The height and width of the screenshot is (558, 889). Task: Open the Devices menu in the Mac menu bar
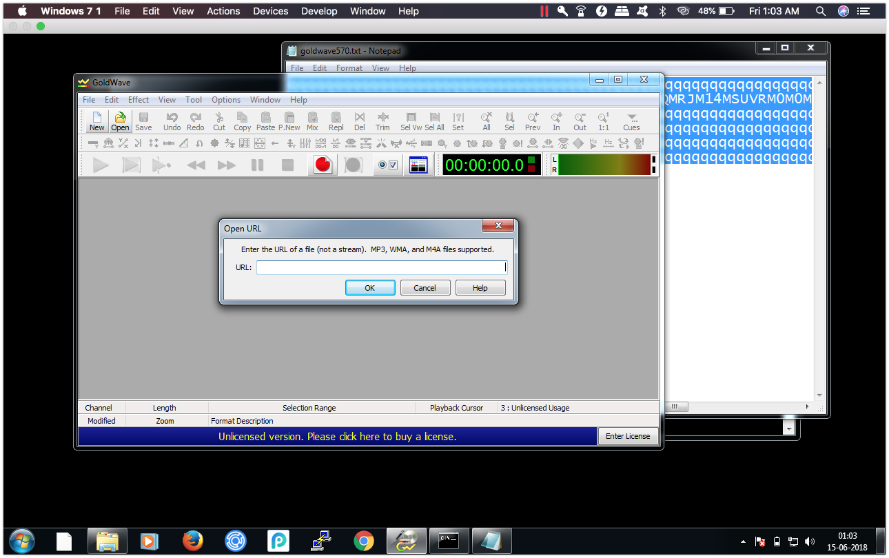[271, 11]
